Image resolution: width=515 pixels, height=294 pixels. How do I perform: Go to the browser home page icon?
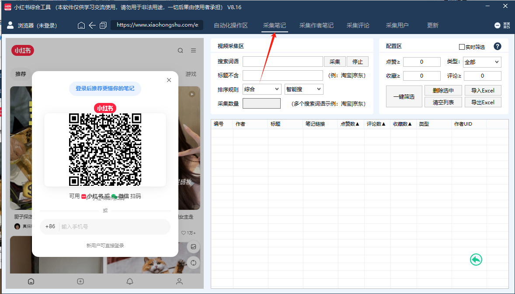click(x=81, y=25)
